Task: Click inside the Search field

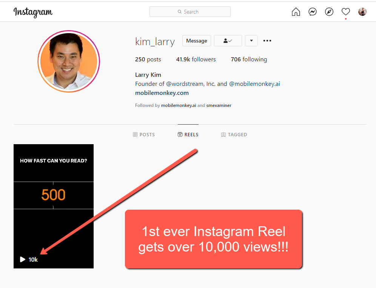Action: coord(190,12)
